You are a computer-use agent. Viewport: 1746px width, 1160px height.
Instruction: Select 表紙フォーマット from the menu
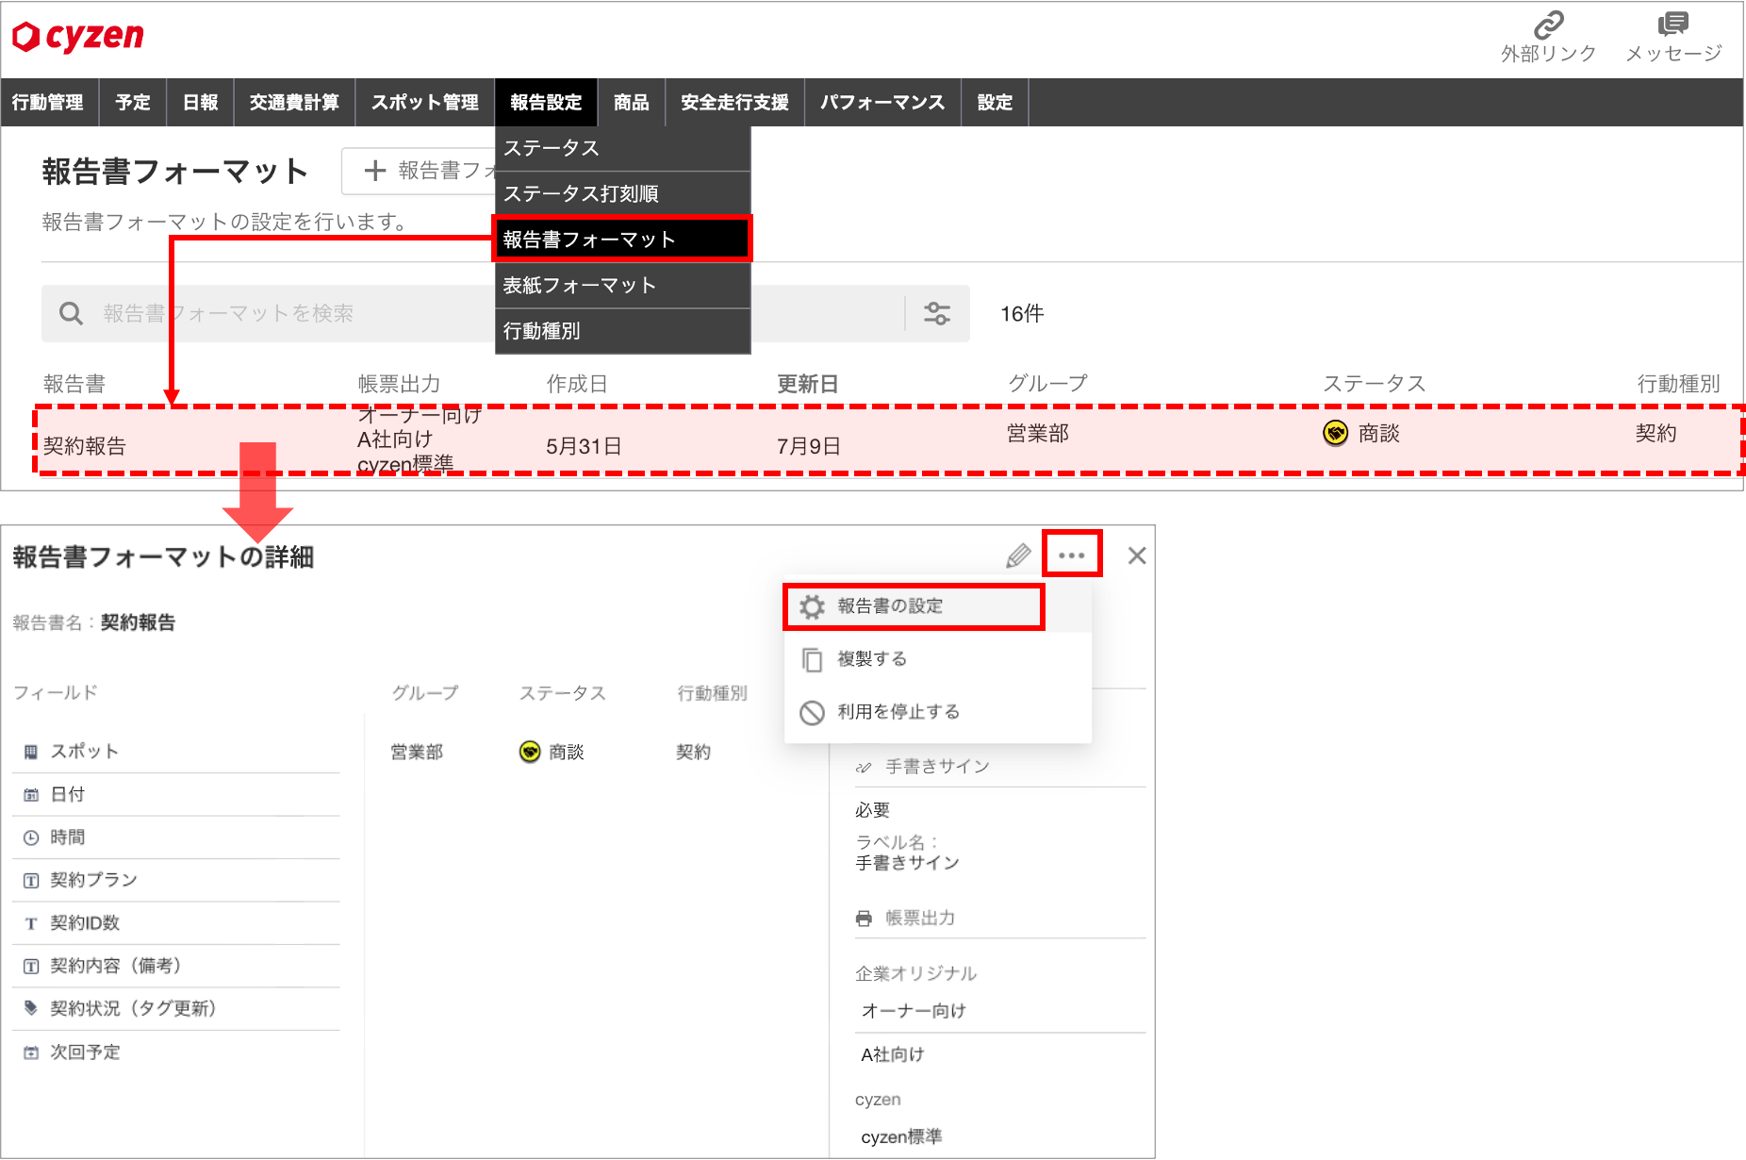579,284
